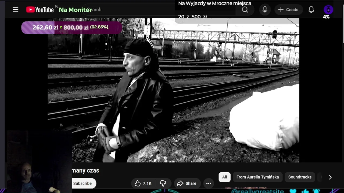
Task: Open the hamburger guide menu
Action: coord(16,10)
